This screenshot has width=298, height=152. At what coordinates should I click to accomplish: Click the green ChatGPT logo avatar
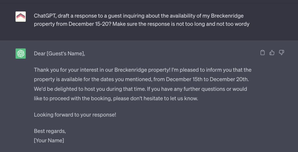[21, 54]
